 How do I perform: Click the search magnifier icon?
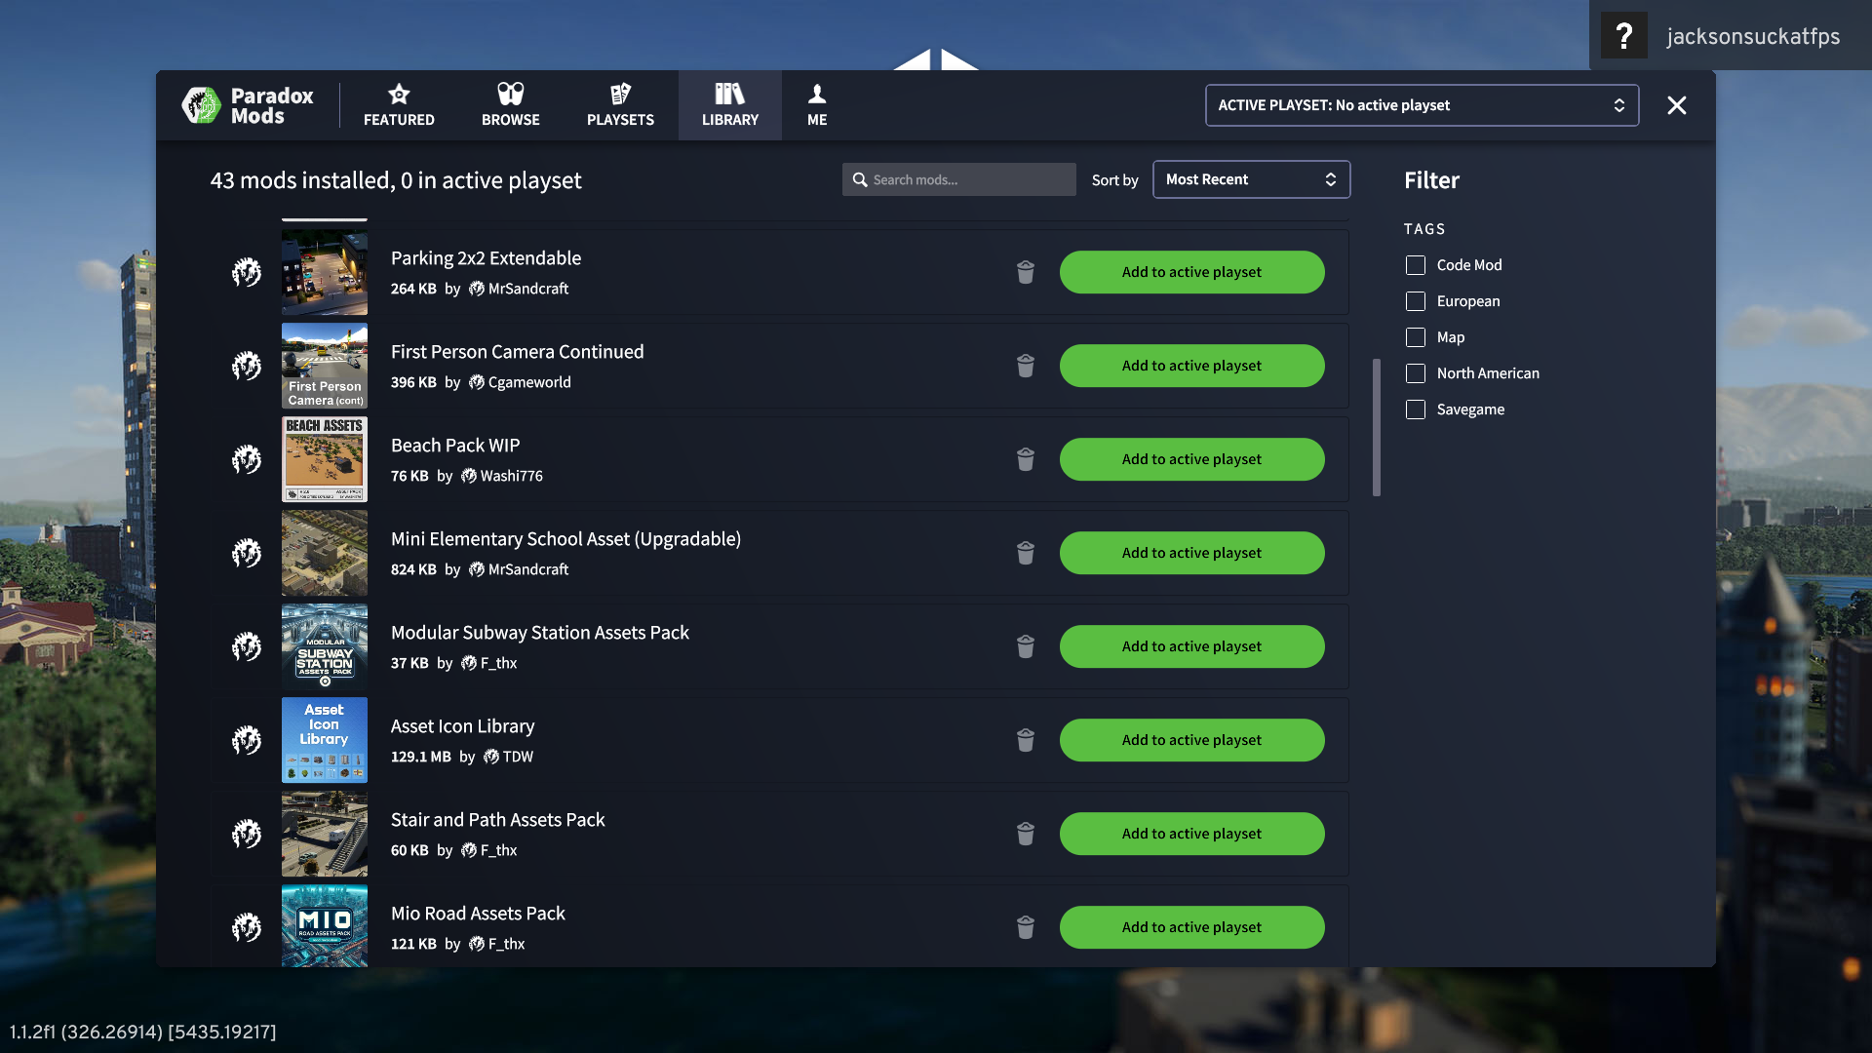click(860, 179)
